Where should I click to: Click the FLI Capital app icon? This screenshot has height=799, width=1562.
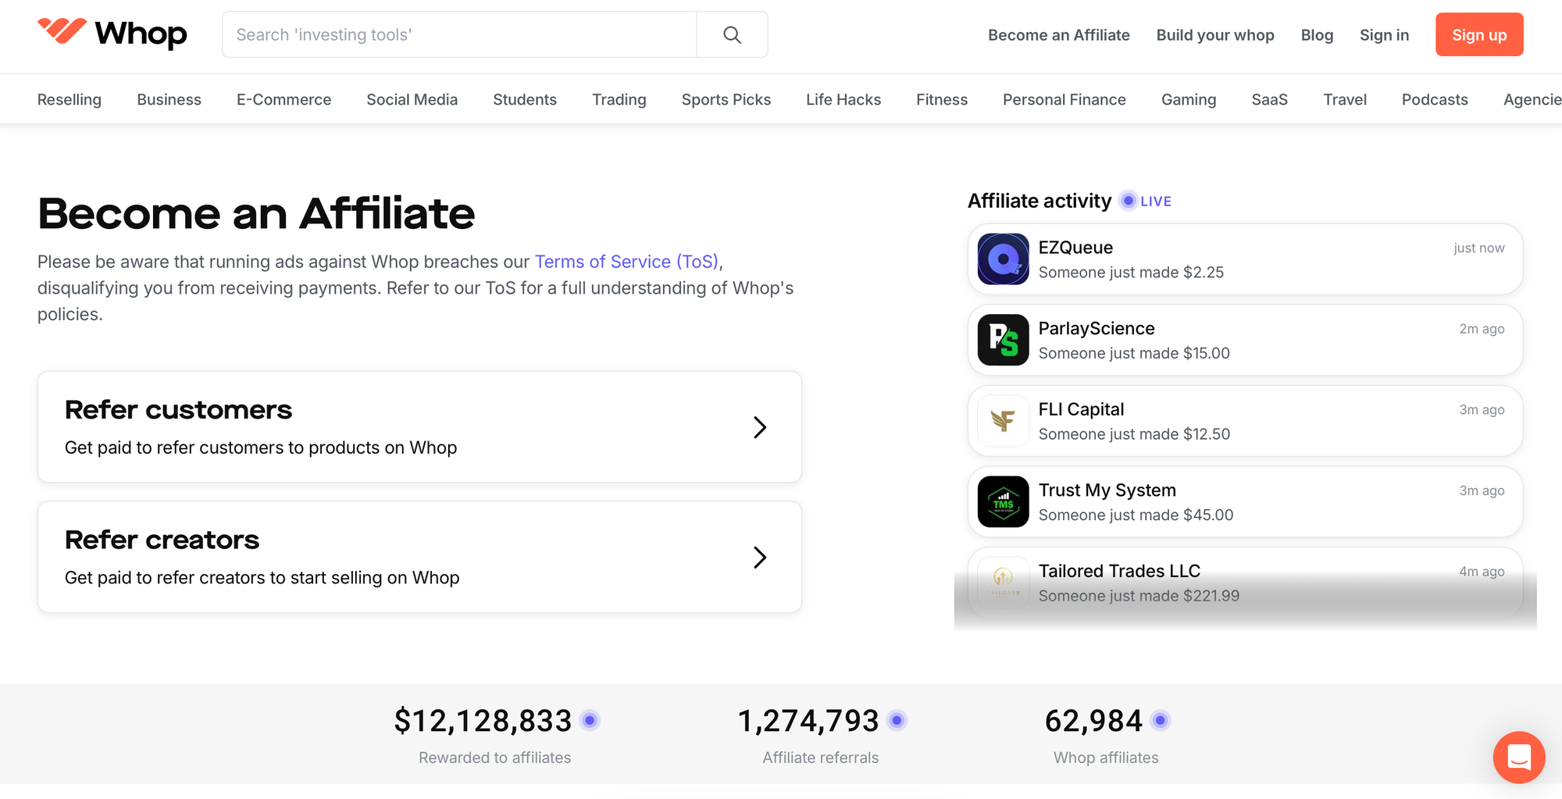pos(1003,421)
